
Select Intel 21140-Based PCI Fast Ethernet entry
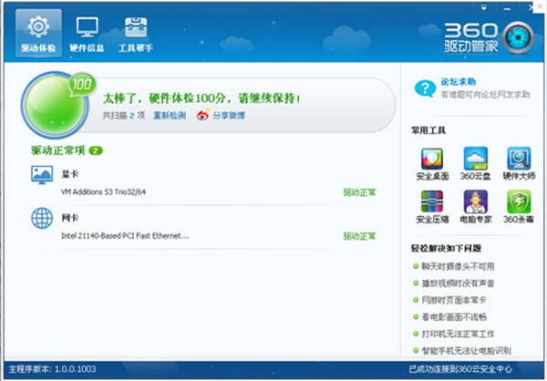coord(125,236)
